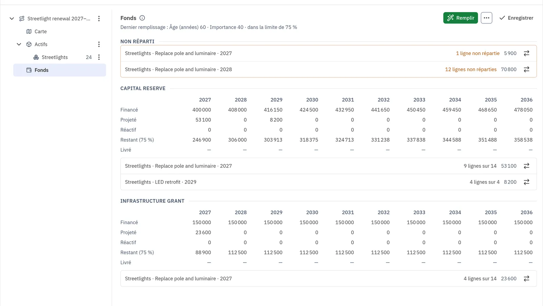Click Infrastructure Grant Restant value 88 900
Viewport: 543px width, 306px height.
pos(203,253)
